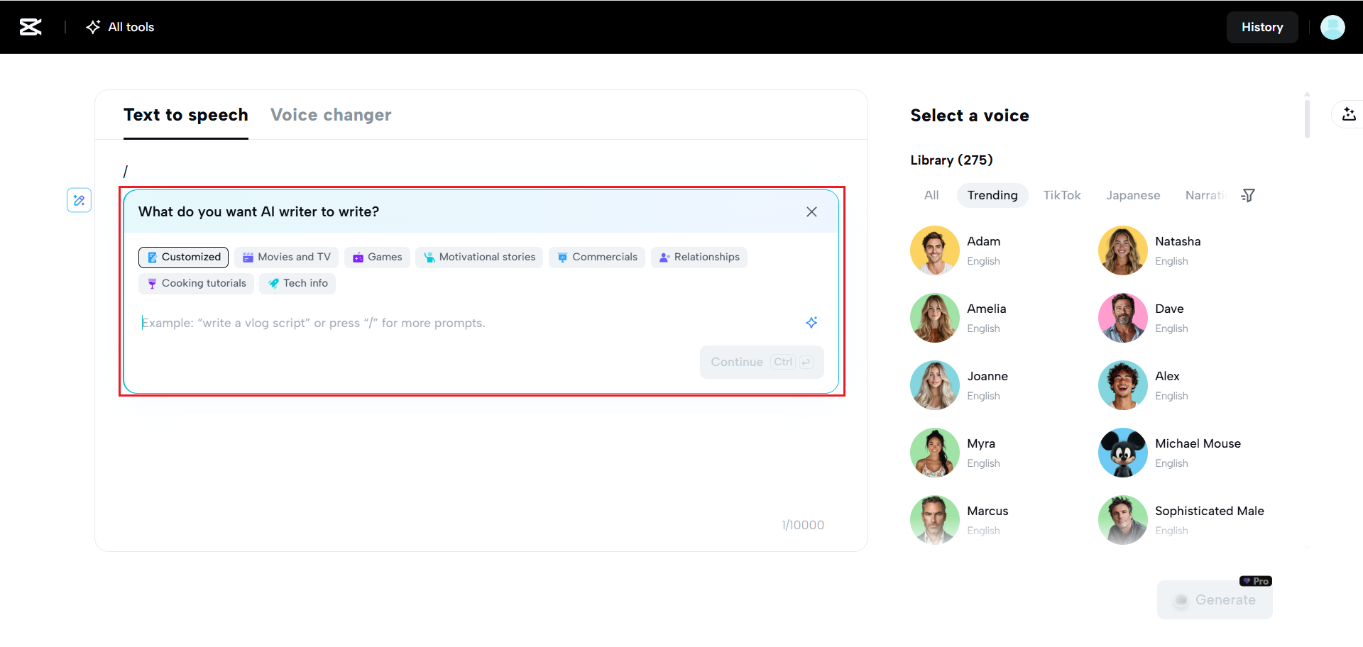1363x647 pixels.
Task: Select Marcus's voice avatar
Action: pos(935,520)
